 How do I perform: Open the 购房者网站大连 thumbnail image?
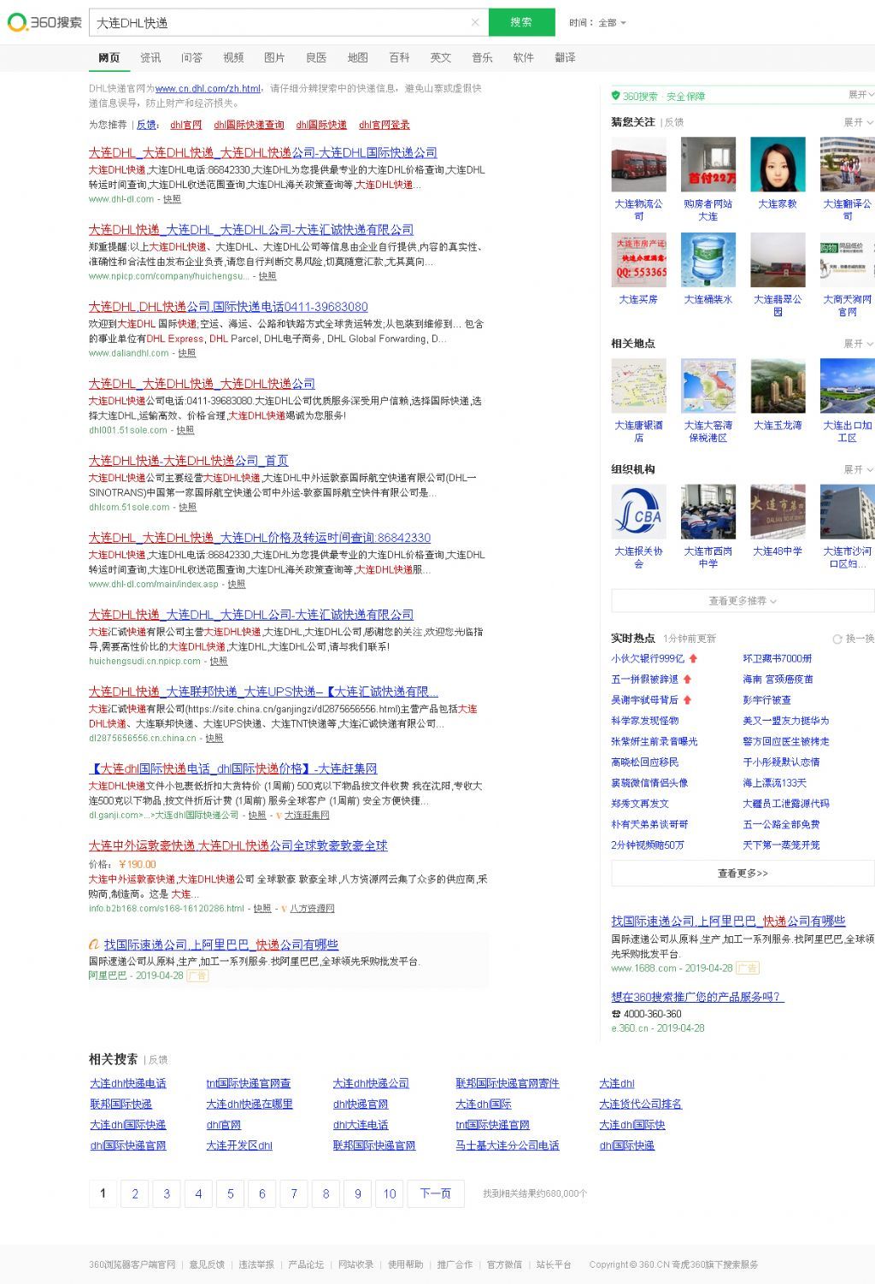point(708,164)
